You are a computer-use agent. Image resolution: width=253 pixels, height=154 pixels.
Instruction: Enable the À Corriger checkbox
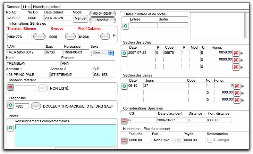coord(209,140)
